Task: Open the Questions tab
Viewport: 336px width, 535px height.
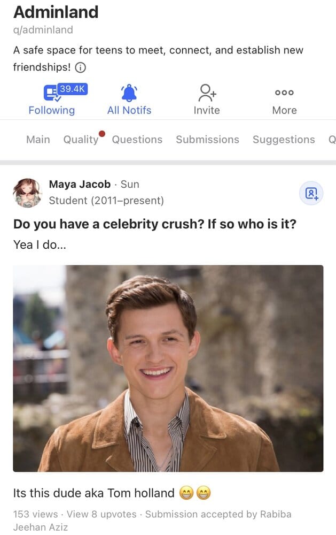Action: point(137,140)
